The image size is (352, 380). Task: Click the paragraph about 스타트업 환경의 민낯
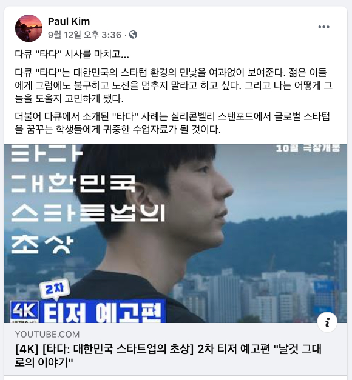coord(174,85)
